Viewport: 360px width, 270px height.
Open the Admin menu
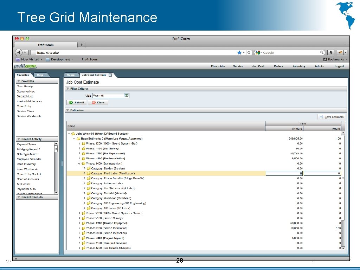click(319, 66)
